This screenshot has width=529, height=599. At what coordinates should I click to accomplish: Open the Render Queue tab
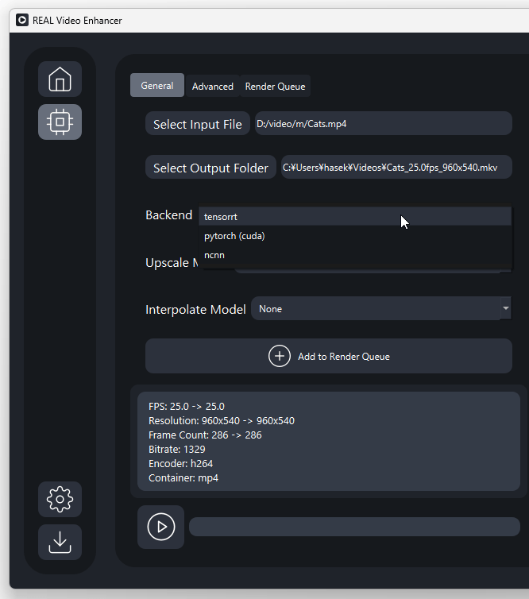pyautogui.click(x=275, y=87)
